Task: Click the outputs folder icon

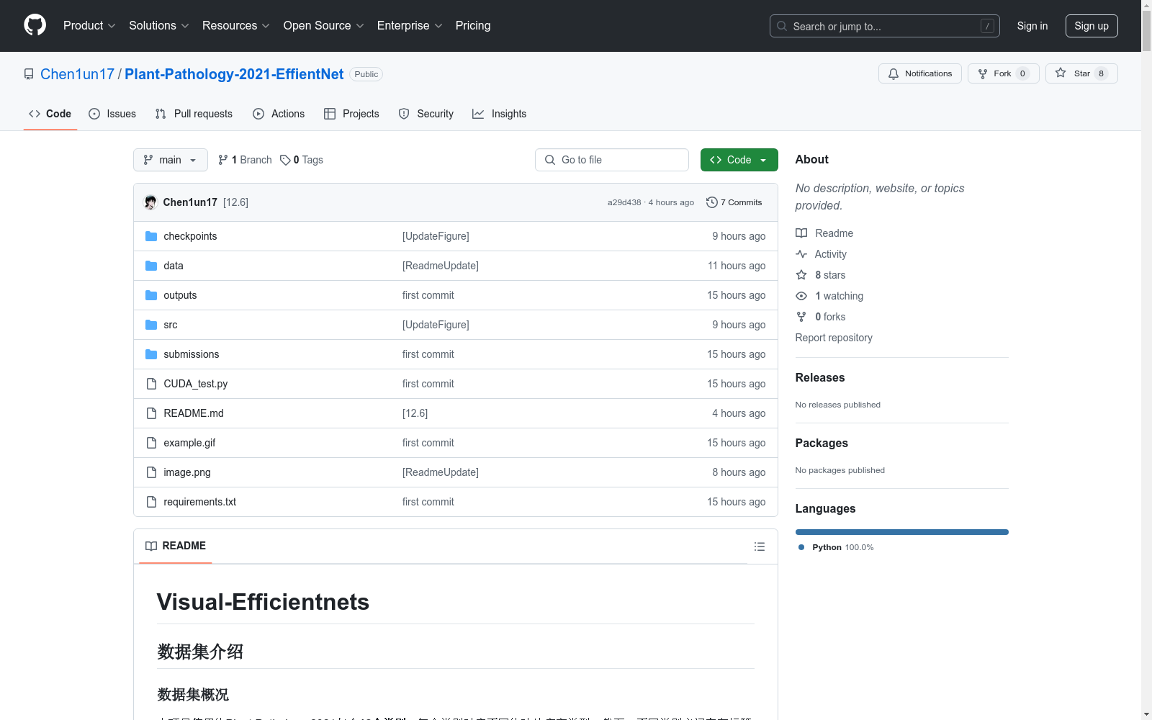Action: [151, 295]
